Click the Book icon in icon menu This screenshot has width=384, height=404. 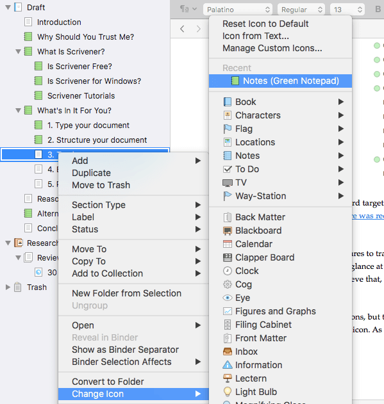coord(227,102)
